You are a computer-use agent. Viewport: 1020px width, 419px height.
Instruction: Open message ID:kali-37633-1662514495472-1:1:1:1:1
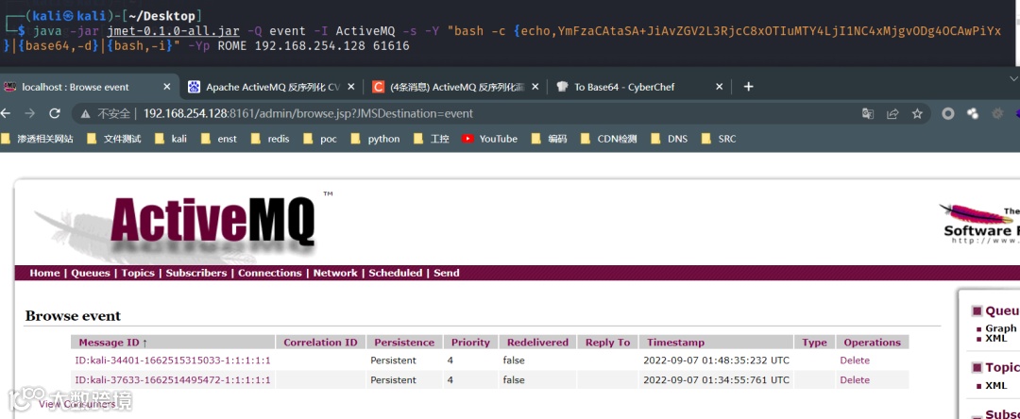click(x=173, y=380)
